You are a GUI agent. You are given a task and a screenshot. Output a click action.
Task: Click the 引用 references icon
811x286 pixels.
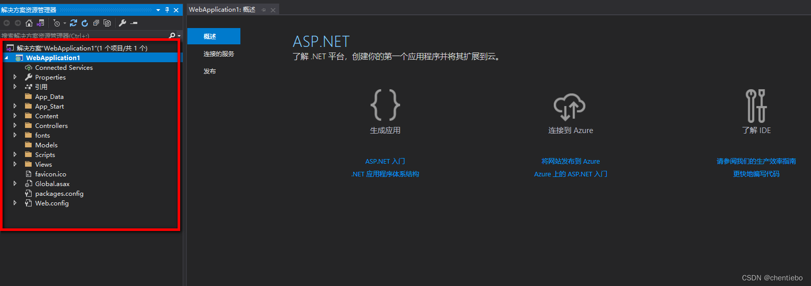click(29, 87)
